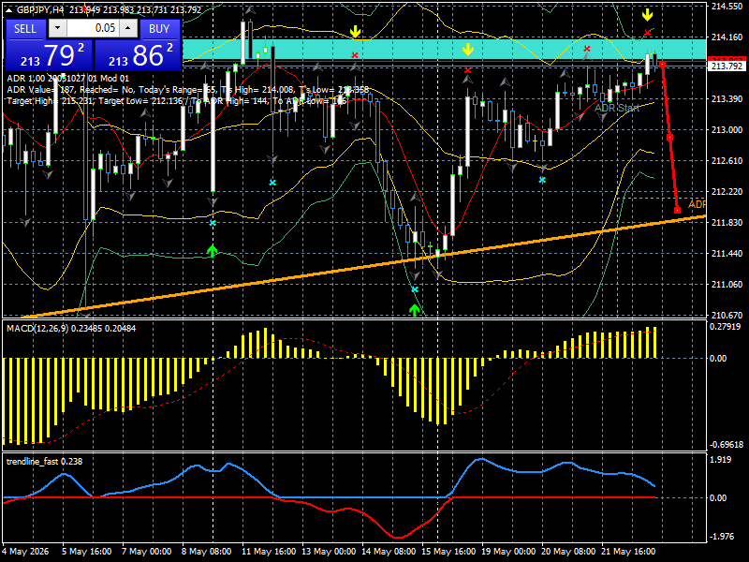Select the cyan X marker above the lowest green arrow
This screenshot has width=749, height=562.
coord(415,289)
